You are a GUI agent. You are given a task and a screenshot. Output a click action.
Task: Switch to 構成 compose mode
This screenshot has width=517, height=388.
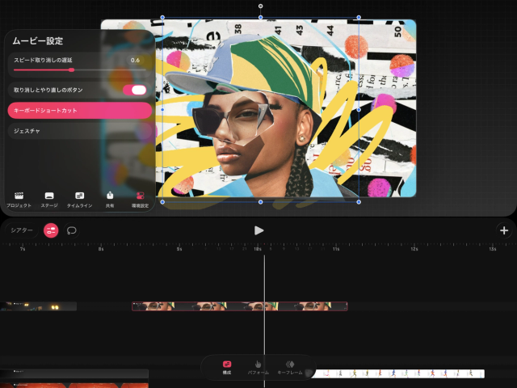(x=227, y=367)
